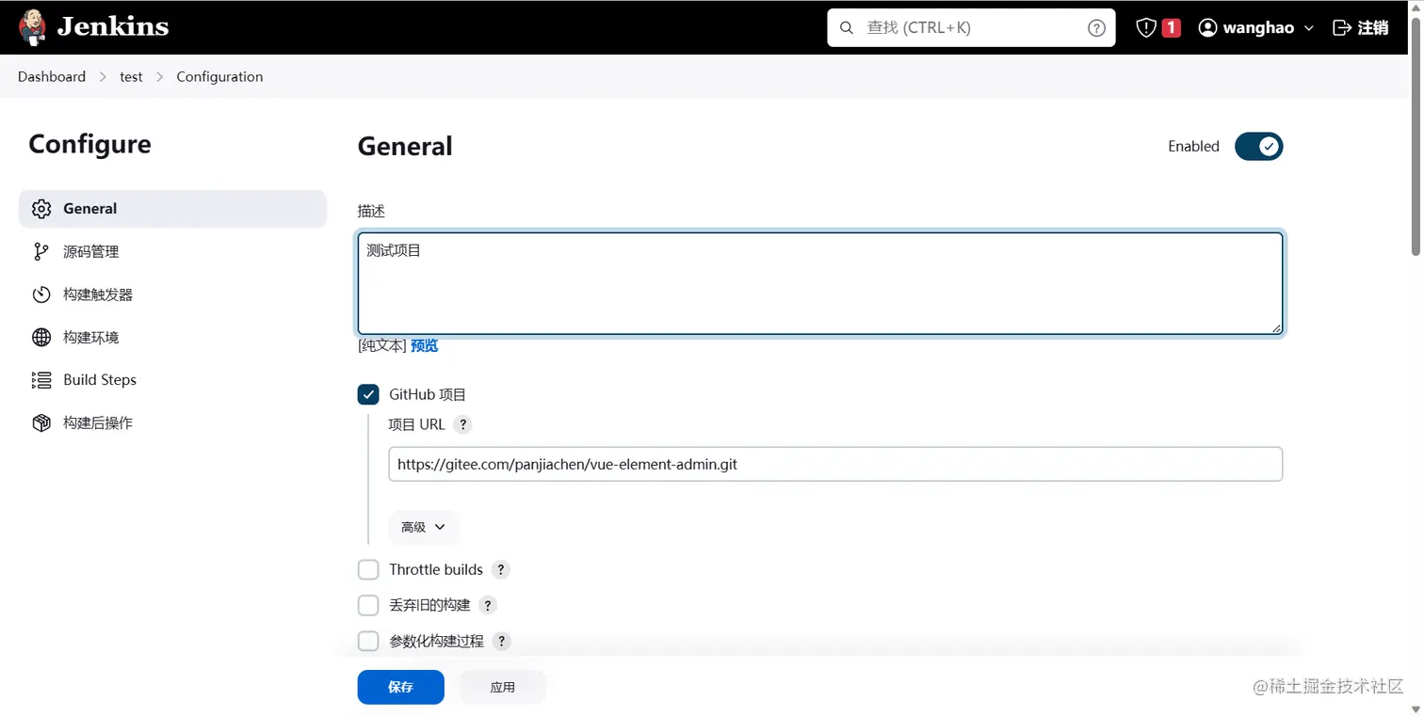Open help for 参数化构建过程
Image resolution: width=1424 pixels, height=716 pixels.
tap(502, 641)
